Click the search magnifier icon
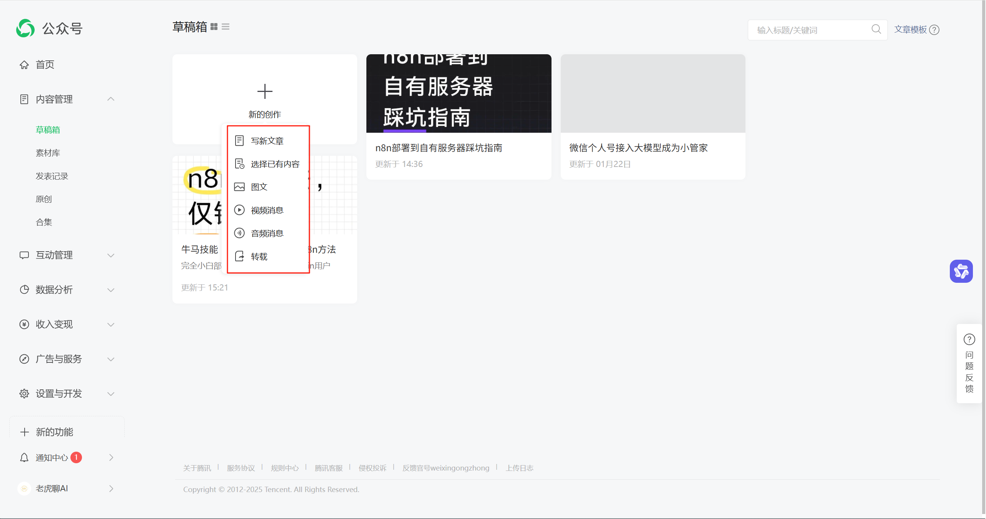Image resolution: width=986 pixels, height=519 pixels. pyautogui.click(x=876, y=29)
